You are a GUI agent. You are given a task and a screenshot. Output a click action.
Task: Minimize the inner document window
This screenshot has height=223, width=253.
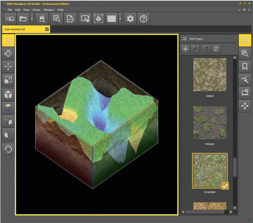(x=240, y=10)
